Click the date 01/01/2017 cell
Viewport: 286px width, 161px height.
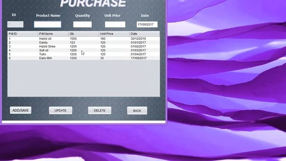click(x=138, y=42)
